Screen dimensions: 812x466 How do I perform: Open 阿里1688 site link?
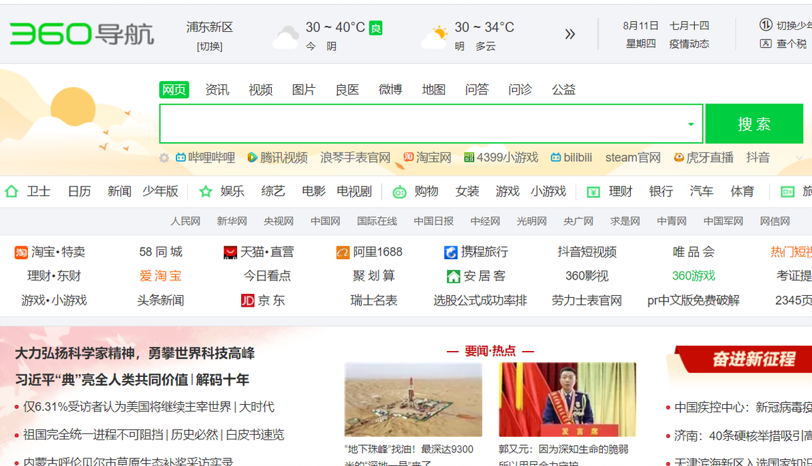[369, 252]
